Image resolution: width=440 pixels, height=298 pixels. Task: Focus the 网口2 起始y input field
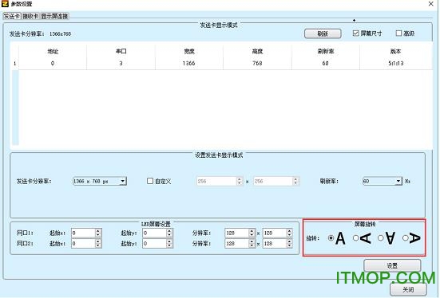coord(154,243)
